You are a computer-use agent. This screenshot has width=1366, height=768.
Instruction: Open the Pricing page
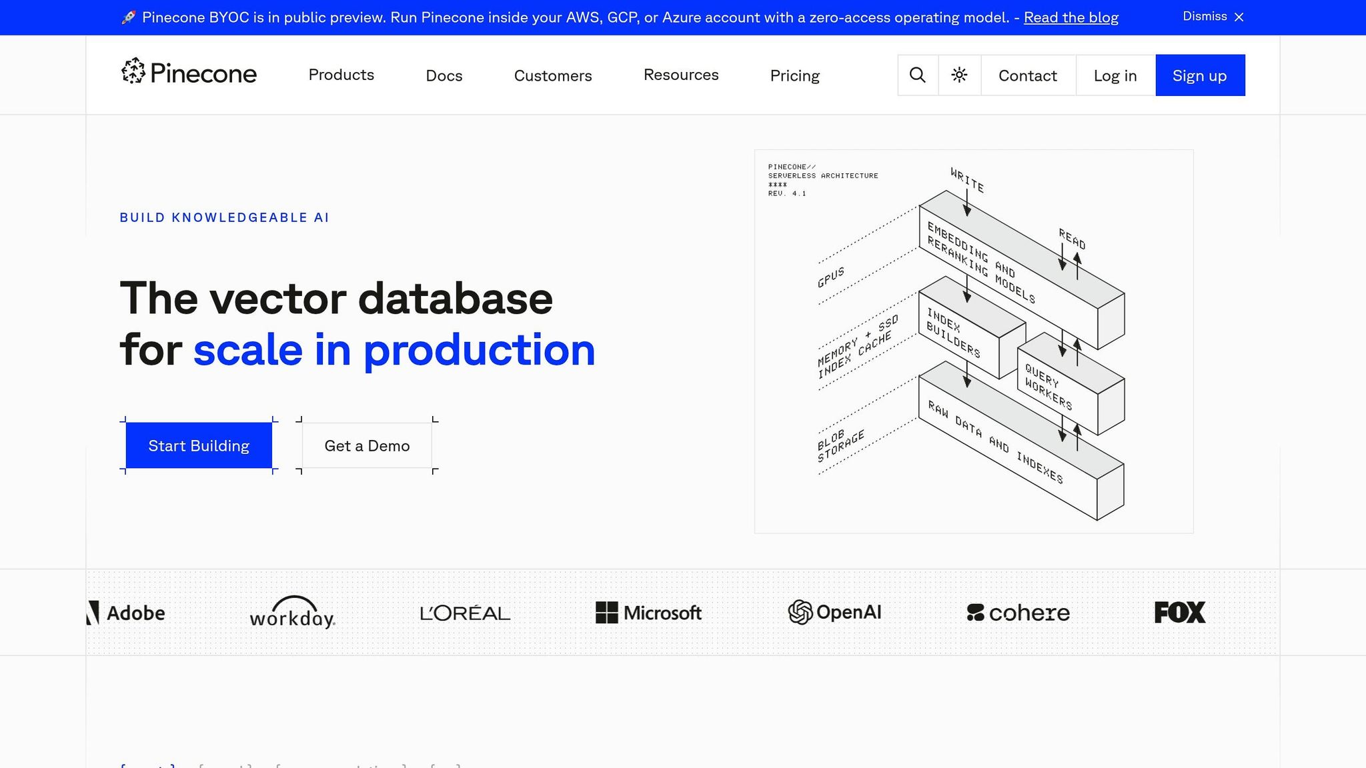(x=794, y=76)
